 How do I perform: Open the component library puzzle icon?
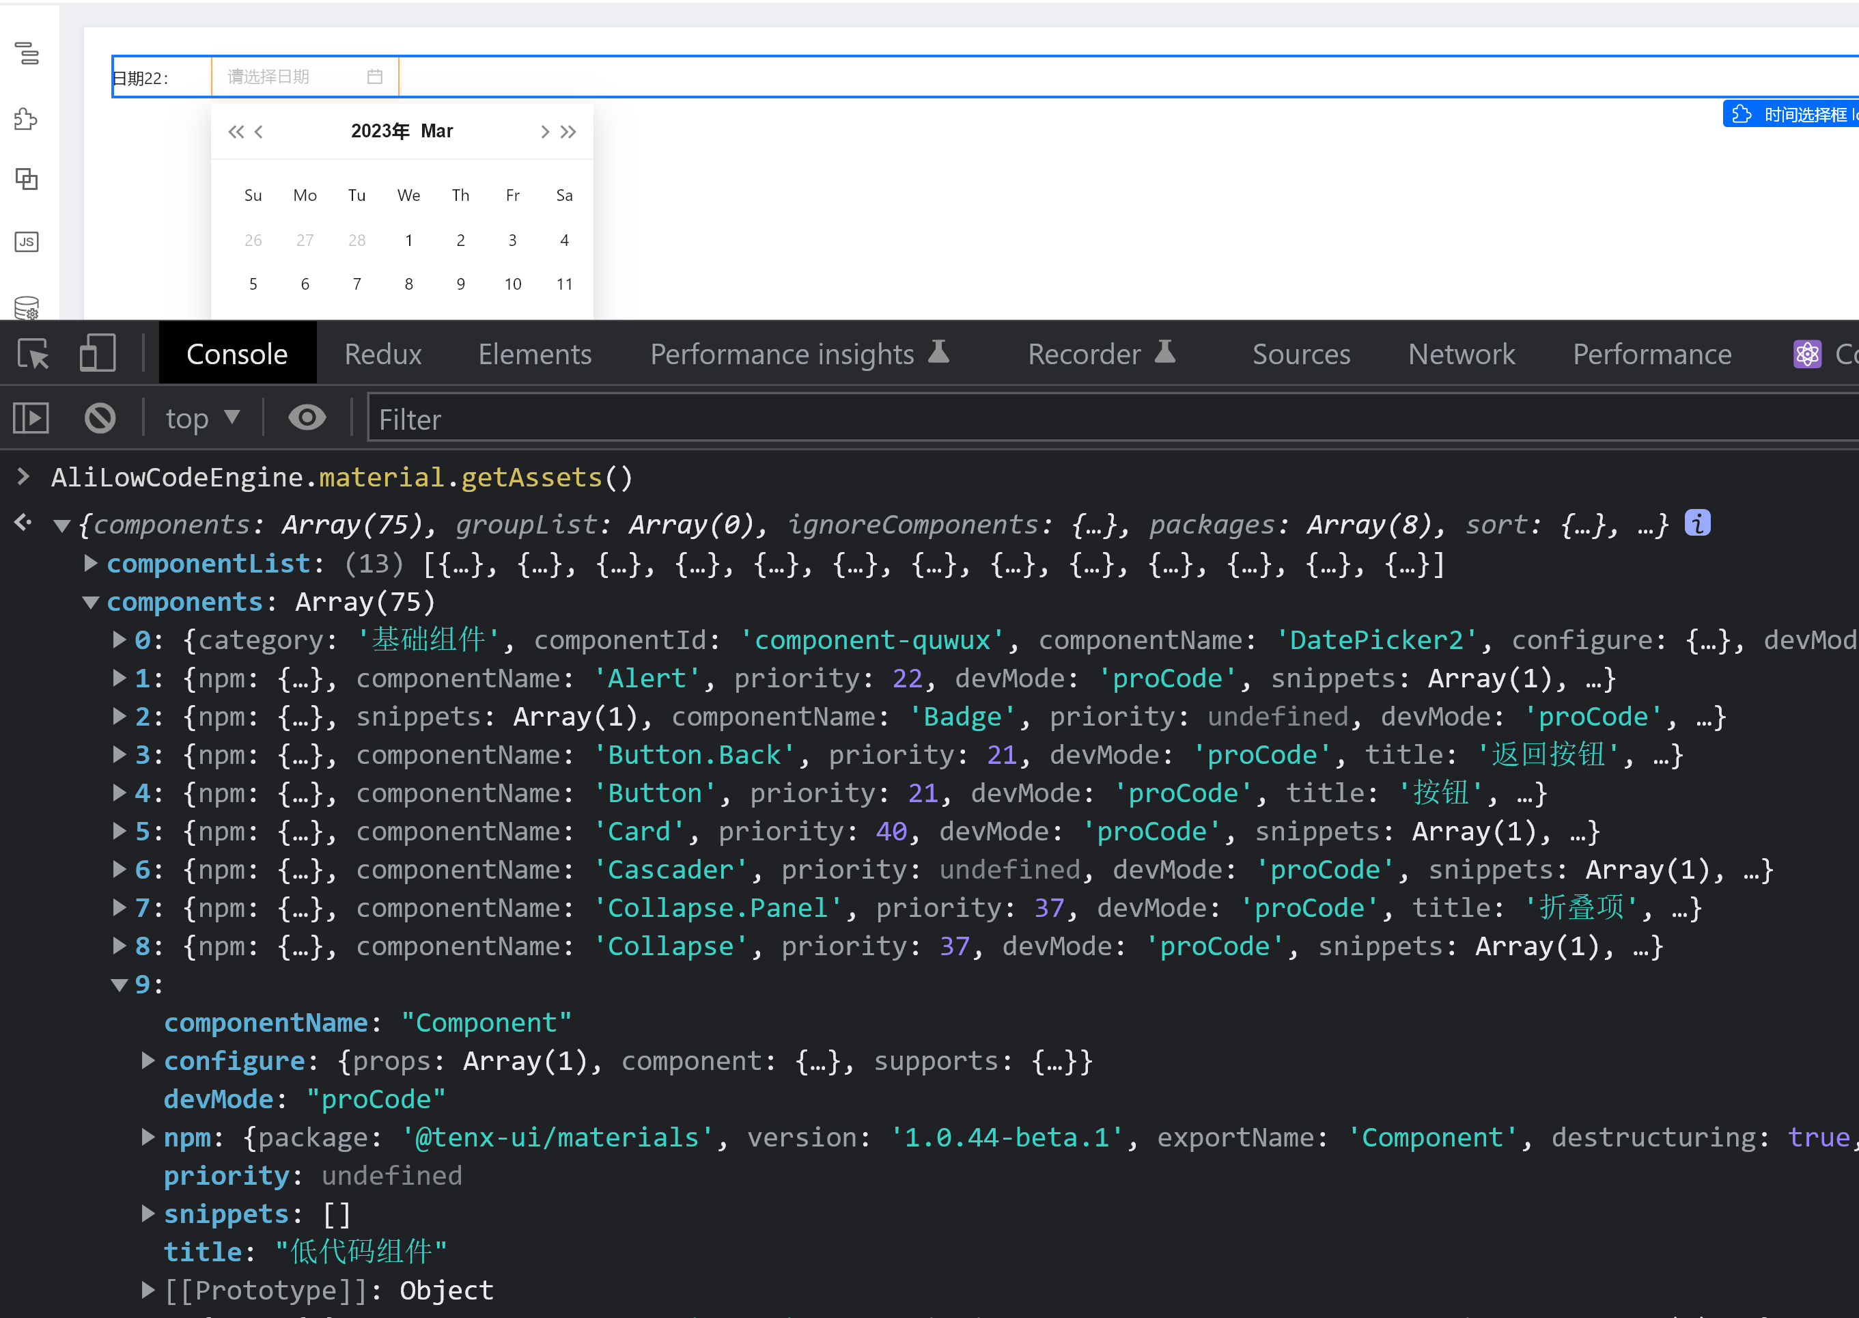click(x=26, y=120)
